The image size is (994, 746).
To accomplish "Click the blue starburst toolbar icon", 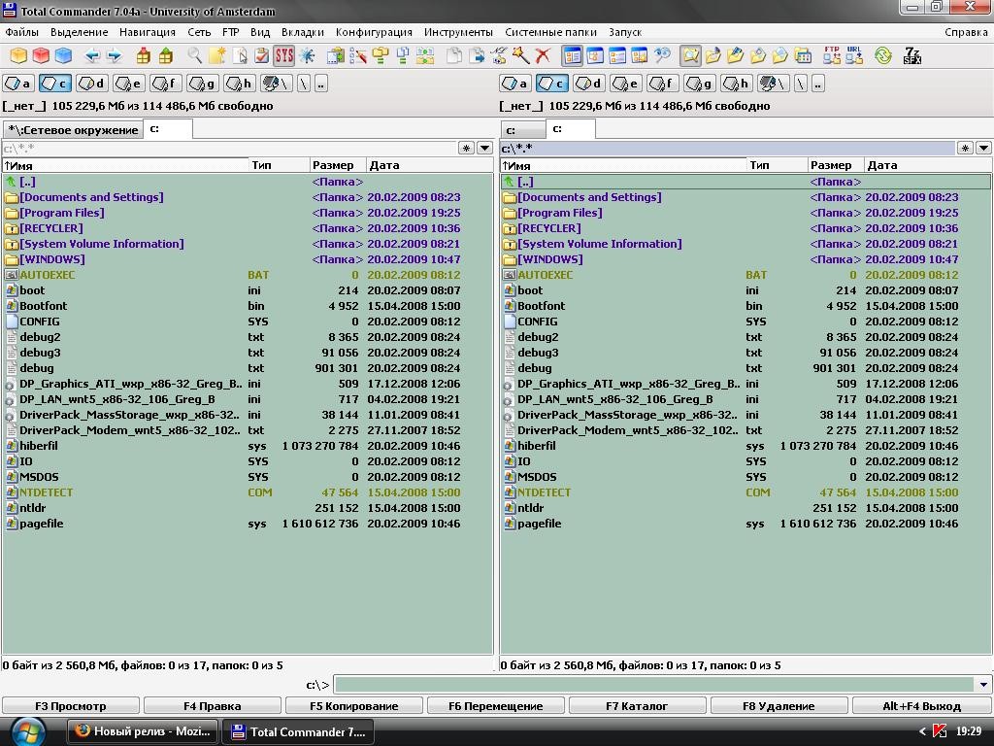I will 308,55.
